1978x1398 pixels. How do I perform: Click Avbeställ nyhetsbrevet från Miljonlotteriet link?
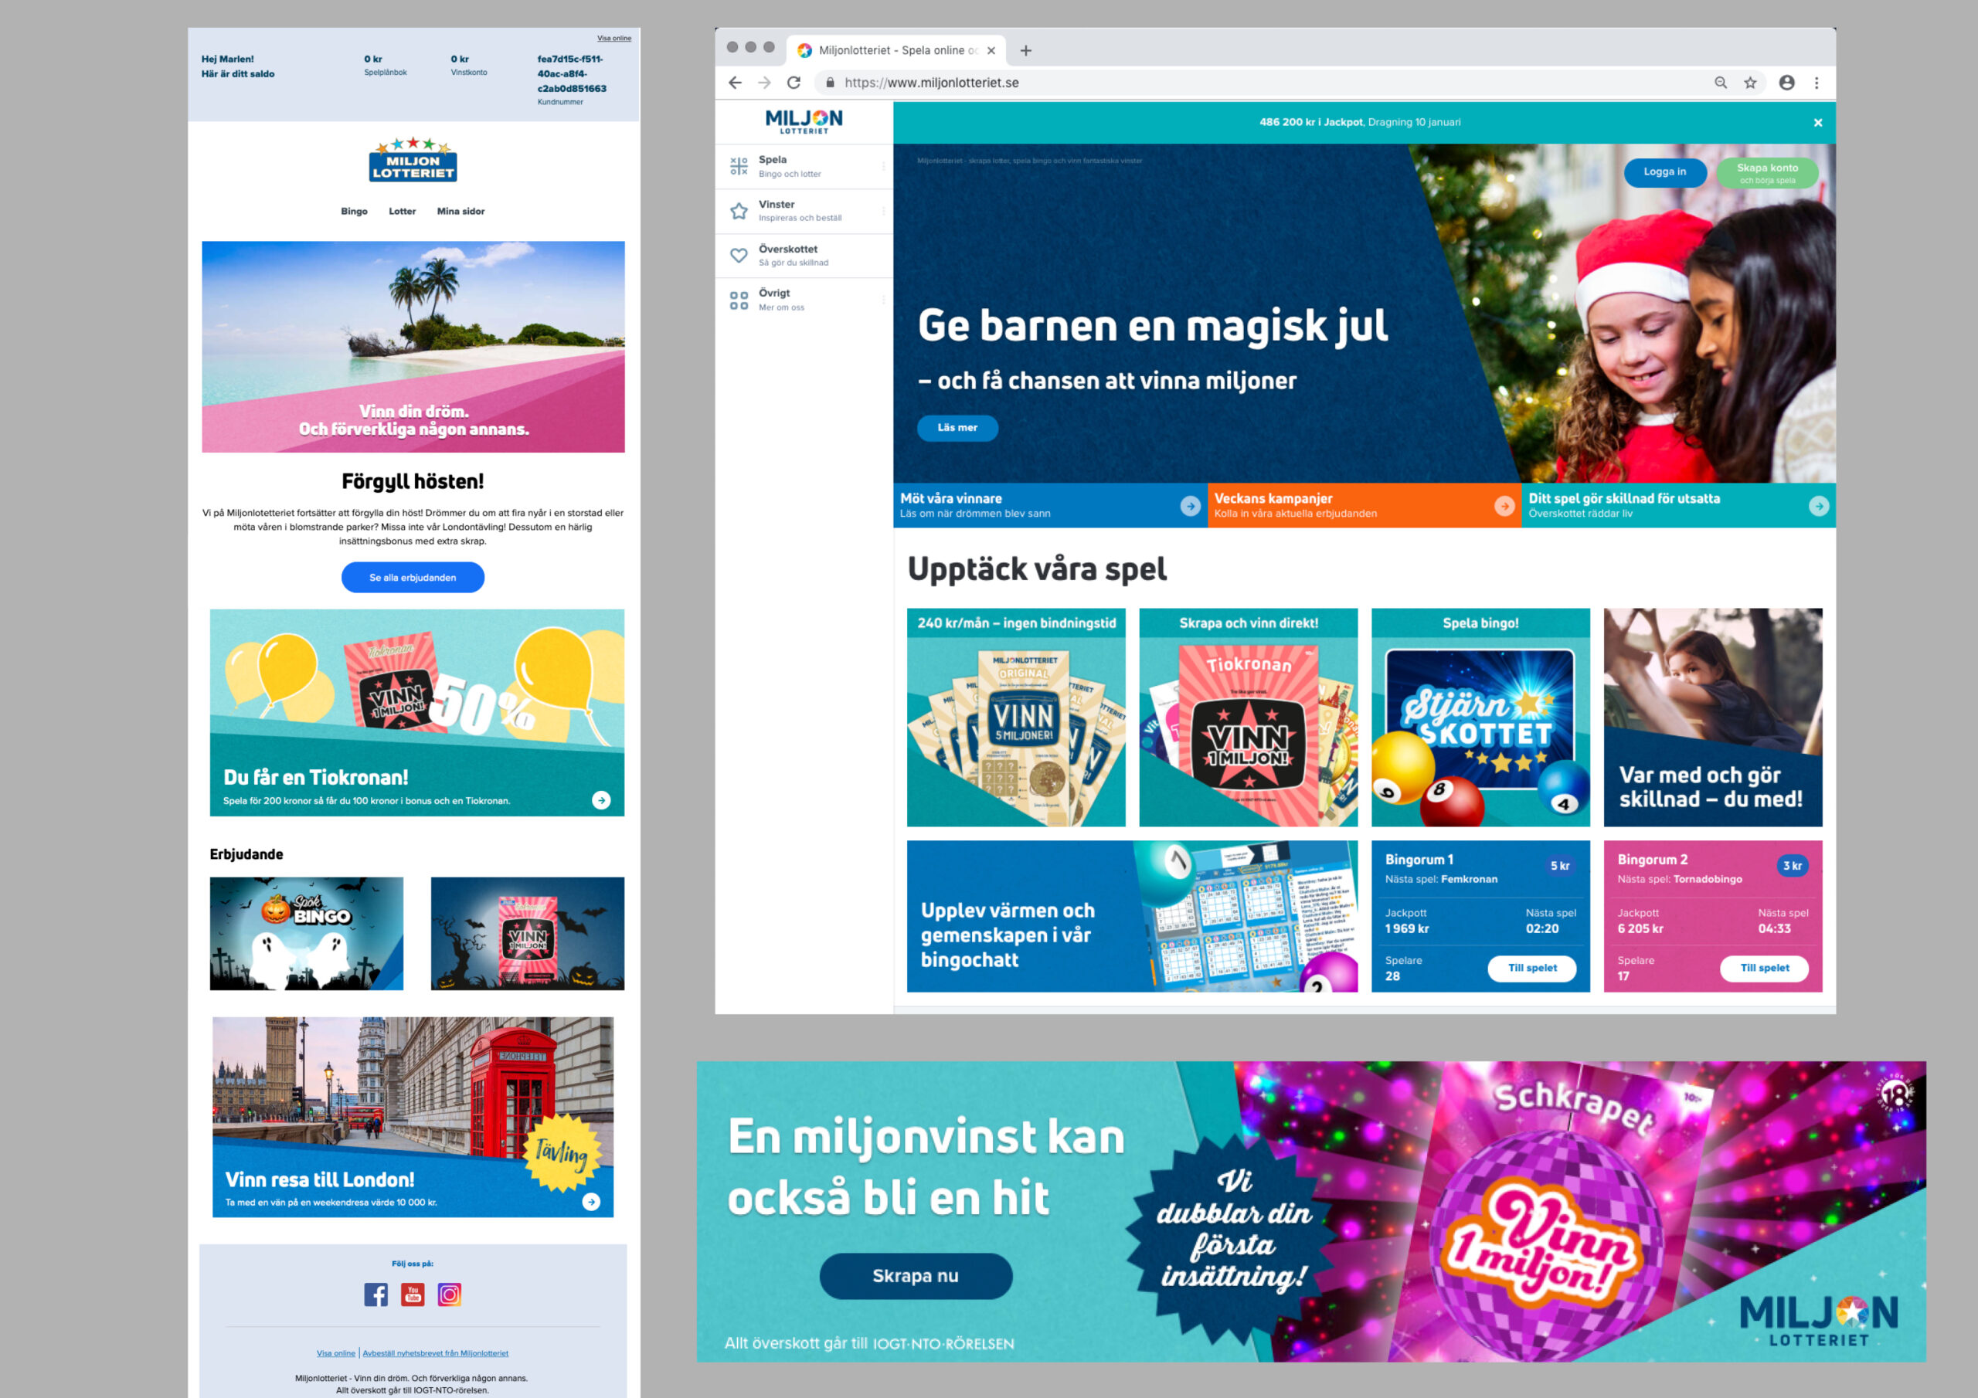(436, 1353)
